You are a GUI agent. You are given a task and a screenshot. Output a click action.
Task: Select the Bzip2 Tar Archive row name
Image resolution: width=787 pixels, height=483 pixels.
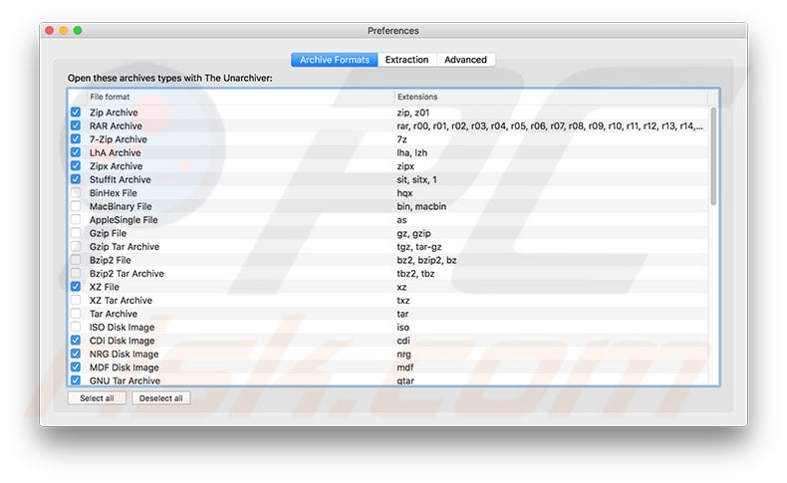click(x=127, y=273)
